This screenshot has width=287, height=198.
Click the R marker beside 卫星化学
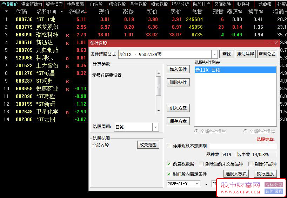click(x=68, y=112)
